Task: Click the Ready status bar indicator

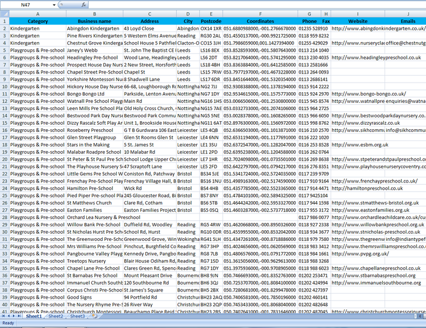Action: [8, 323]
